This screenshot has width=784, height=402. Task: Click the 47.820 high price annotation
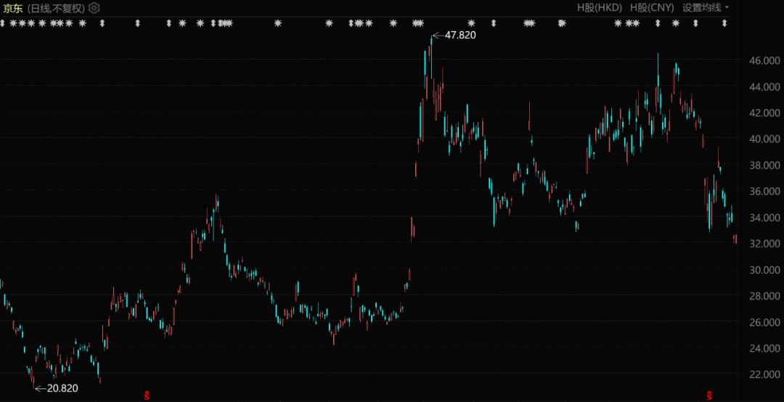460,35
